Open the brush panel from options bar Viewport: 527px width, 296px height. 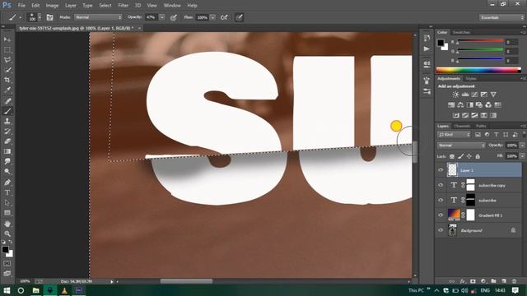(49, 17)
